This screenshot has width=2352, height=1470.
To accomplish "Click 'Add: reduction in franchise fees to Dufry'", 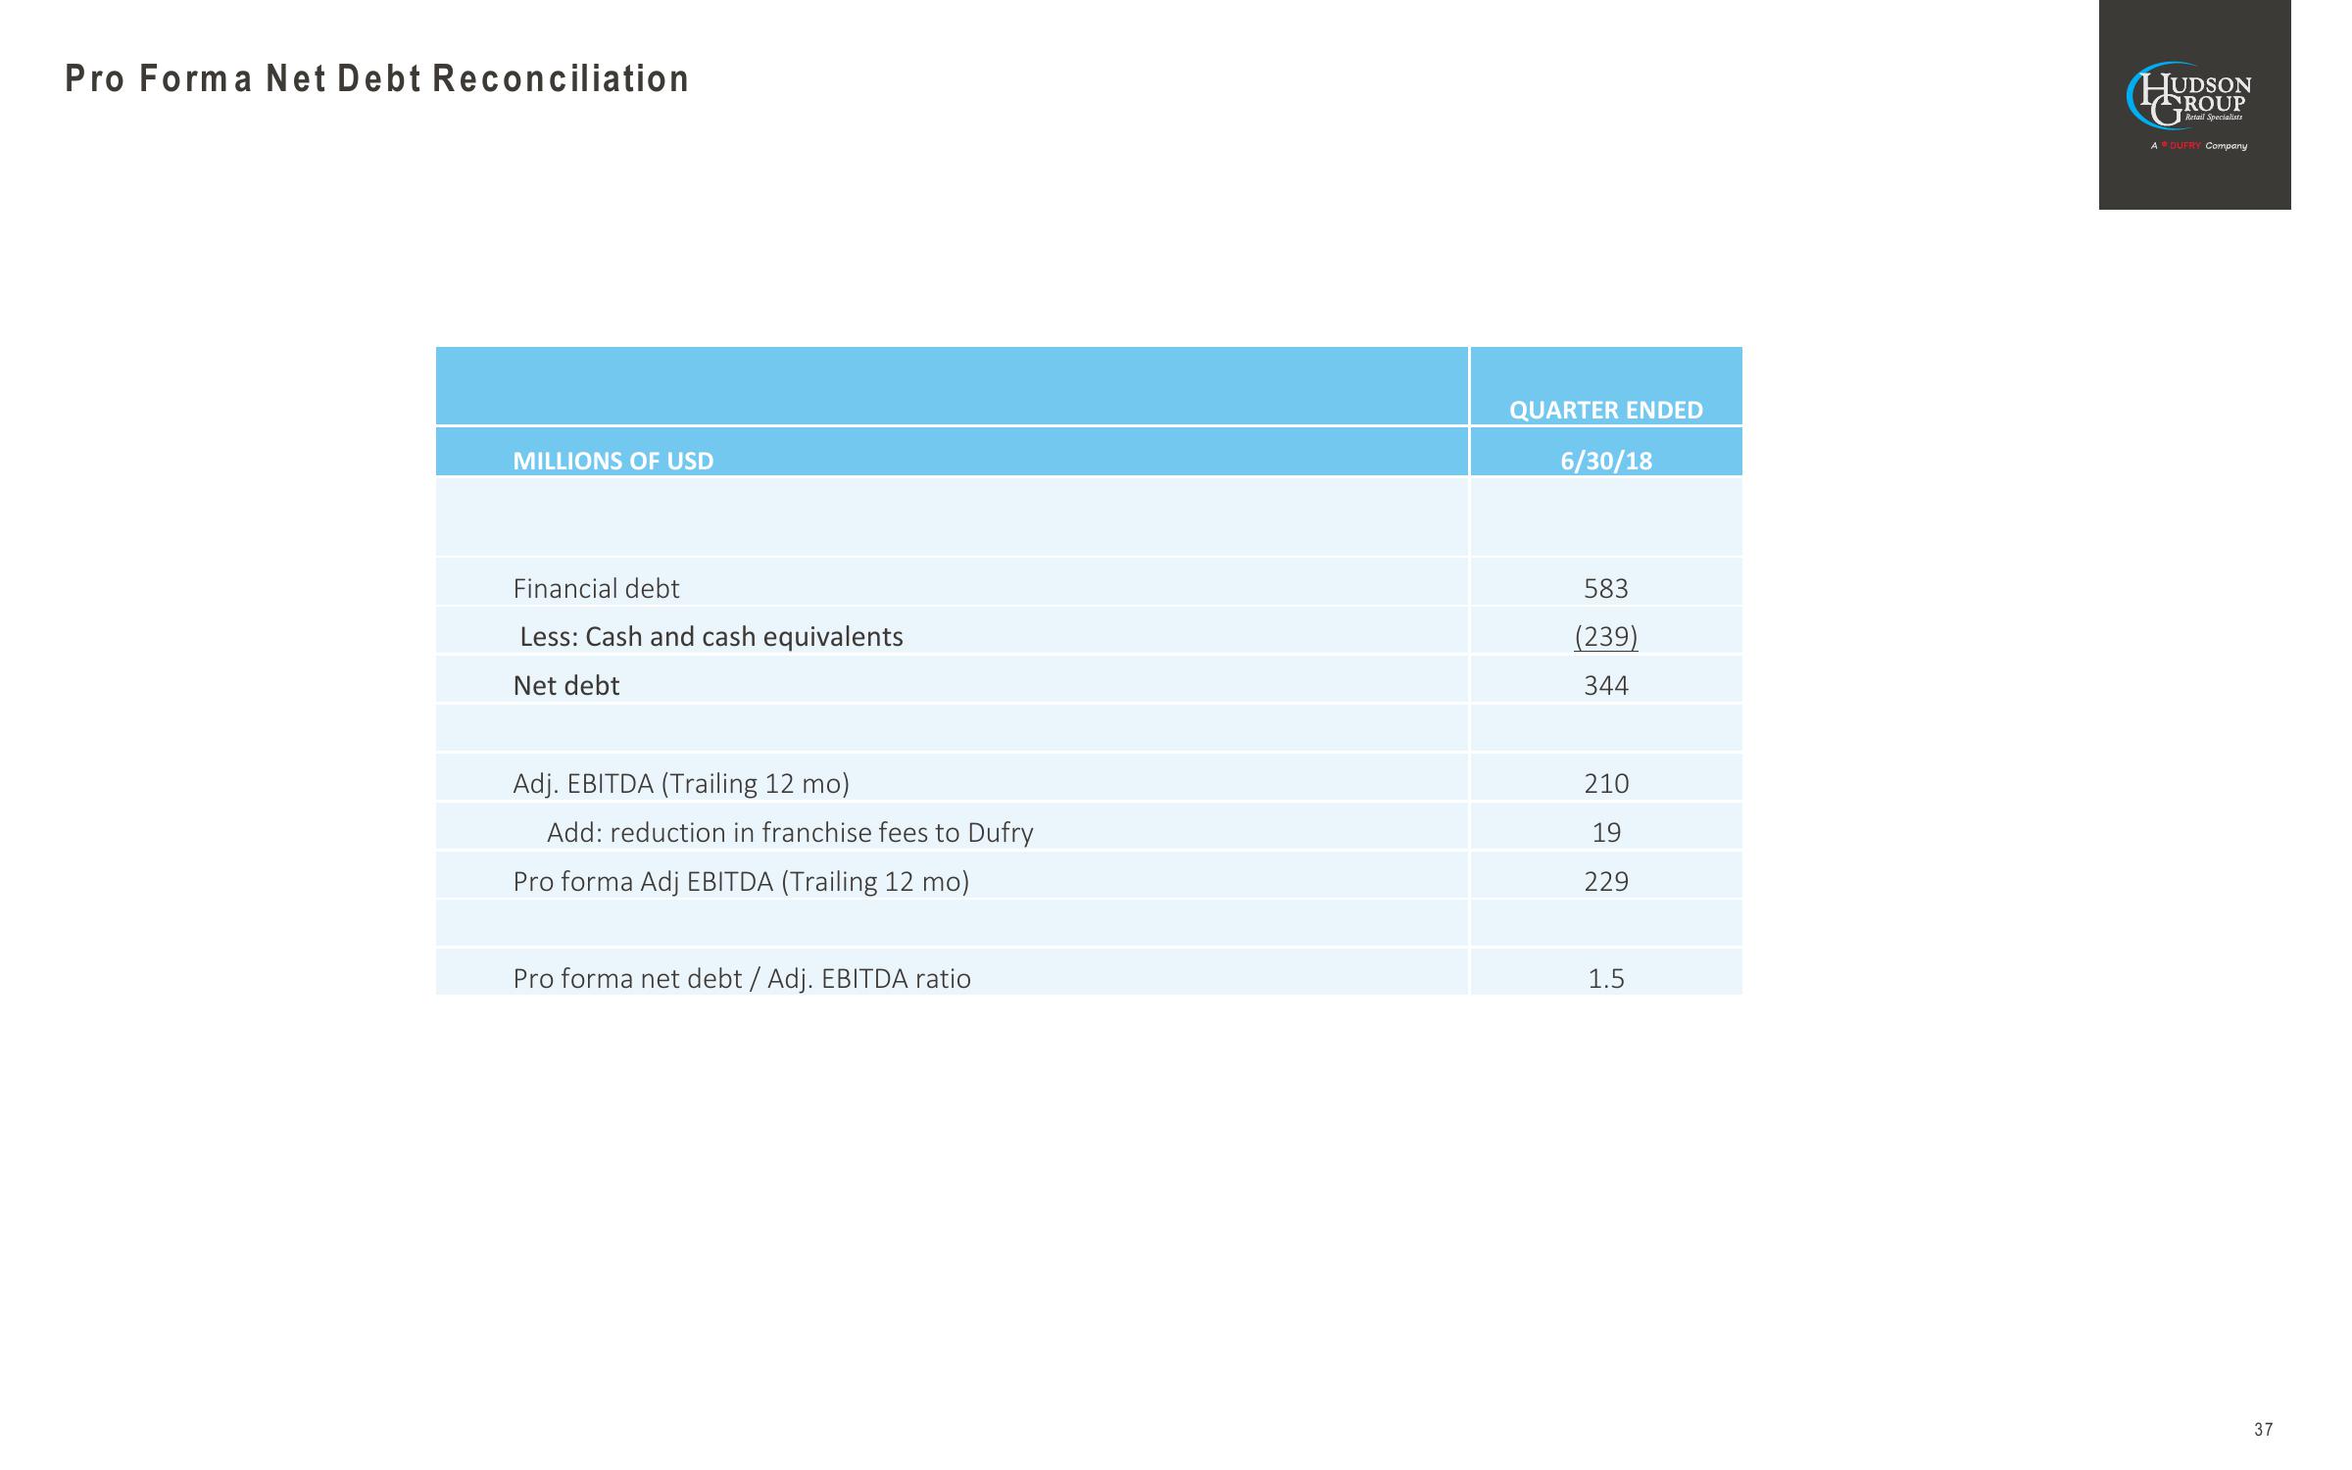I will click(x=790, y=833).
